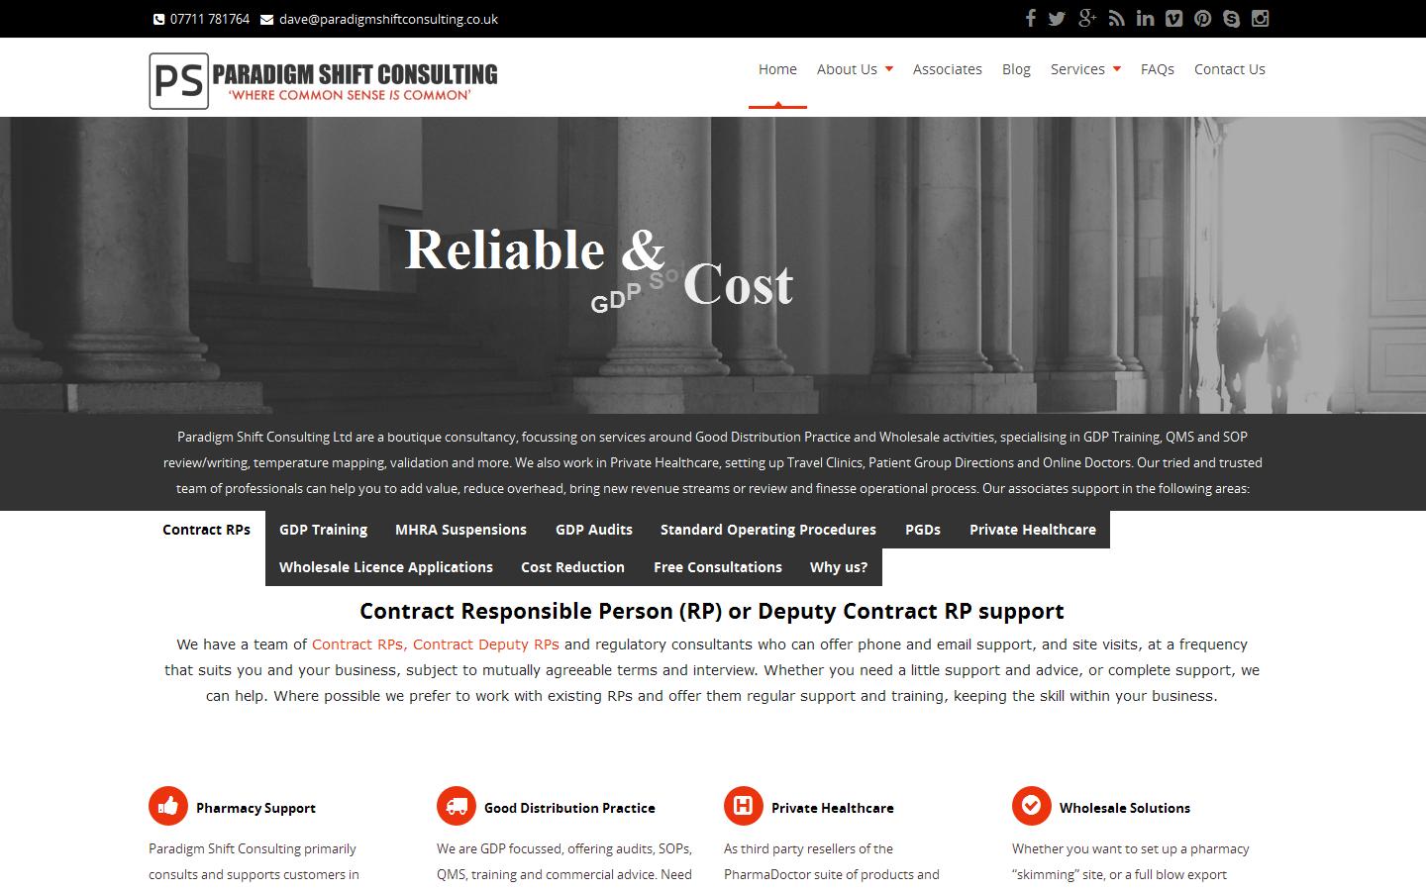Click the thumbs-up Pharmacy Support icon
Image resolution: width=1426 pixels, height=891 pixels.
coord(167,805)
